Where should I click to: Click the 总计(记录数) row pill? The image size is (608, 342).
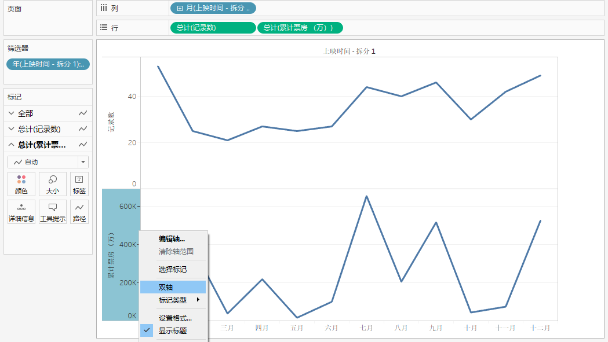pos(213,28)
